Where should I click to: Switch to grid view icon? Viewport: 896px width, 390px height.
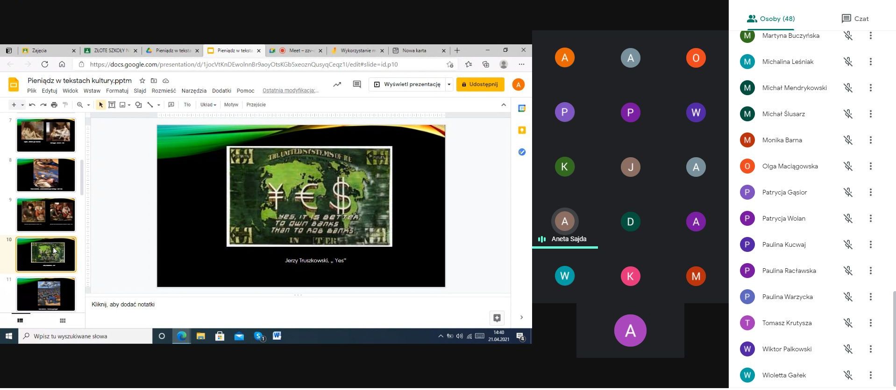coord(63,320)
